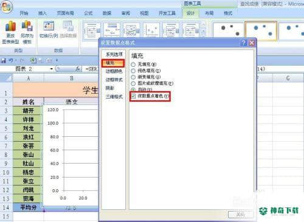Select the No fill (无填充) radio button

point(133,64)
